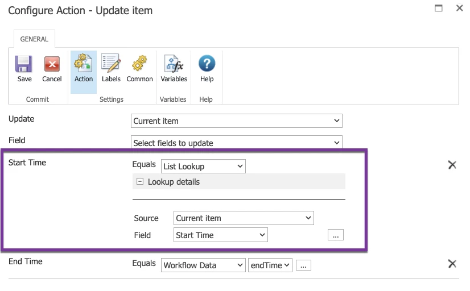Open the Start Time Equals List Lookup dropdown
Image resolution: width=470 pixels, height=291 pixels.
point(203,166)
